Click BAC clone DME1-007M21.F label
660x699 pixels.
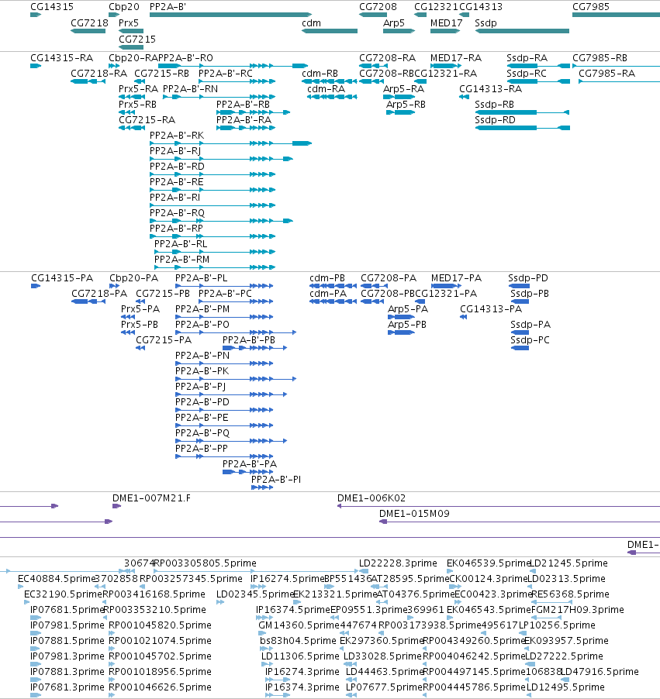coord(151,498)
